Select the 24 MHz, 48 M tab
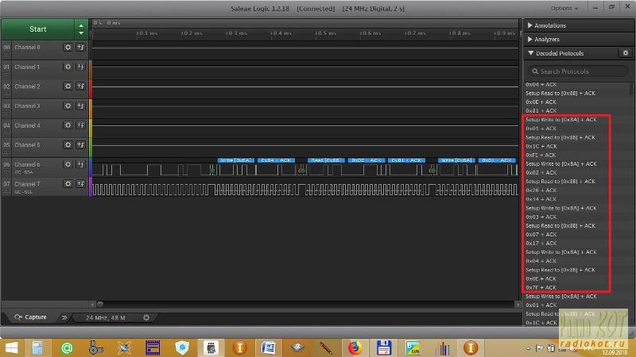This screenshot has height=357, width=636. (106, 318)
